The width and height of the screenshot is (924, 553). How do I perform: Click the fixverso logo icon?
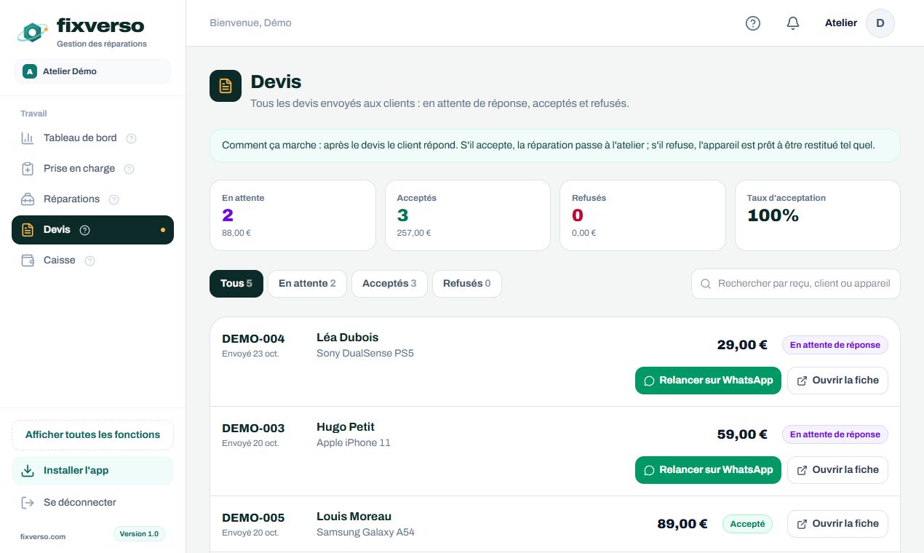(32, 31)
